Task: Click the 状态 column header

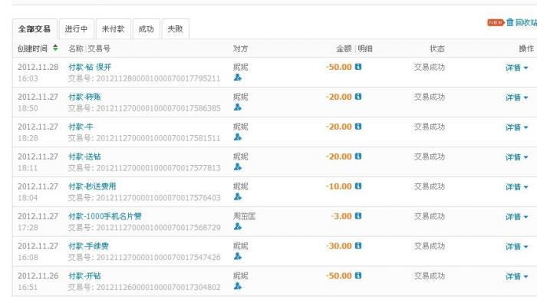Action: 437,48
